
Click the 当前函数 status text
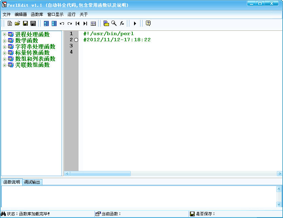[111, 214]
